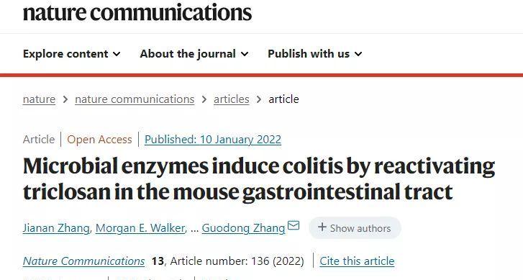
Task: Open author Morgan E. Walker's link
Action: (140, 228)
